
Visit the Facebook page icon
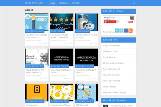[126, 30]
